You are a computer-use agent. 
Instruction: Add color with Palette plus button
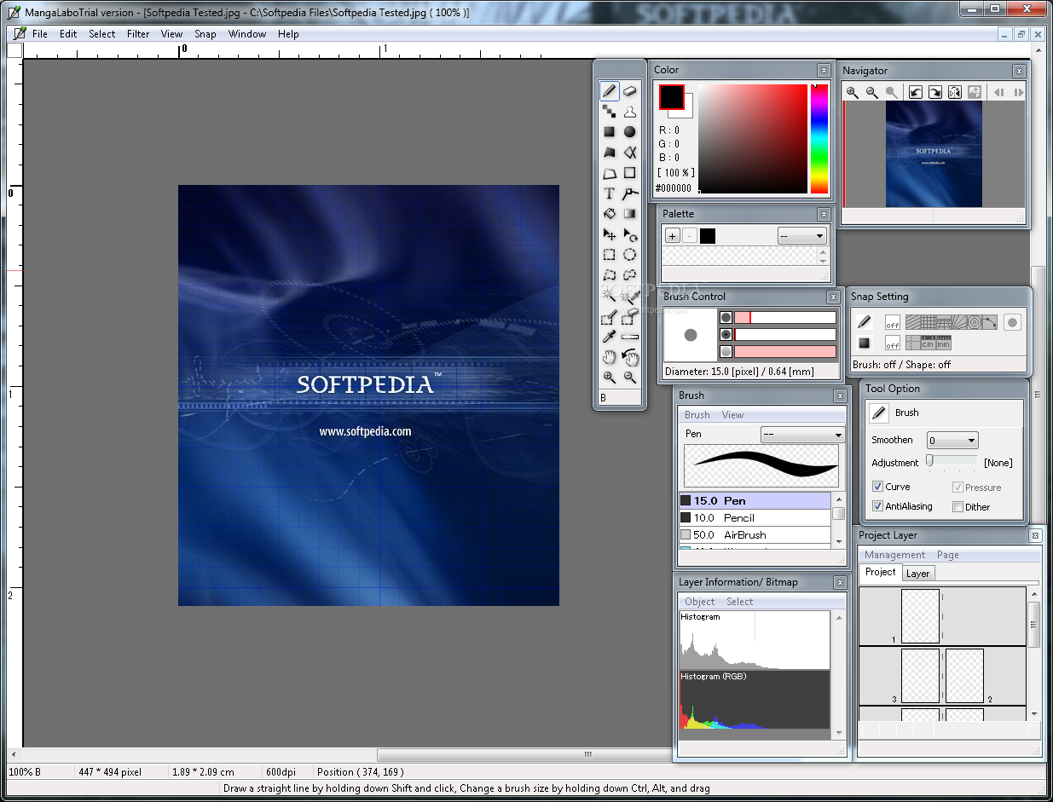[673, 236]
